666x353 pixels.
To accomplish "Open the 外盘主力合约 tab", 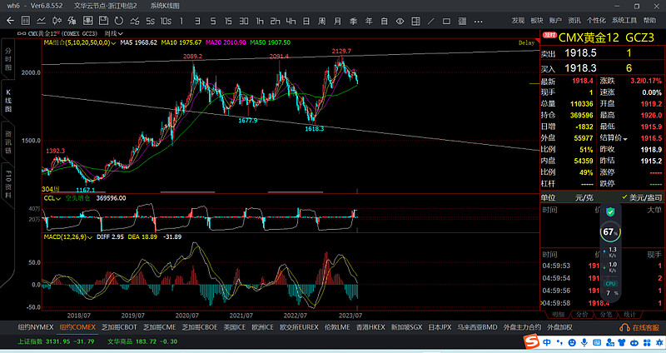I will click(522, 327).
